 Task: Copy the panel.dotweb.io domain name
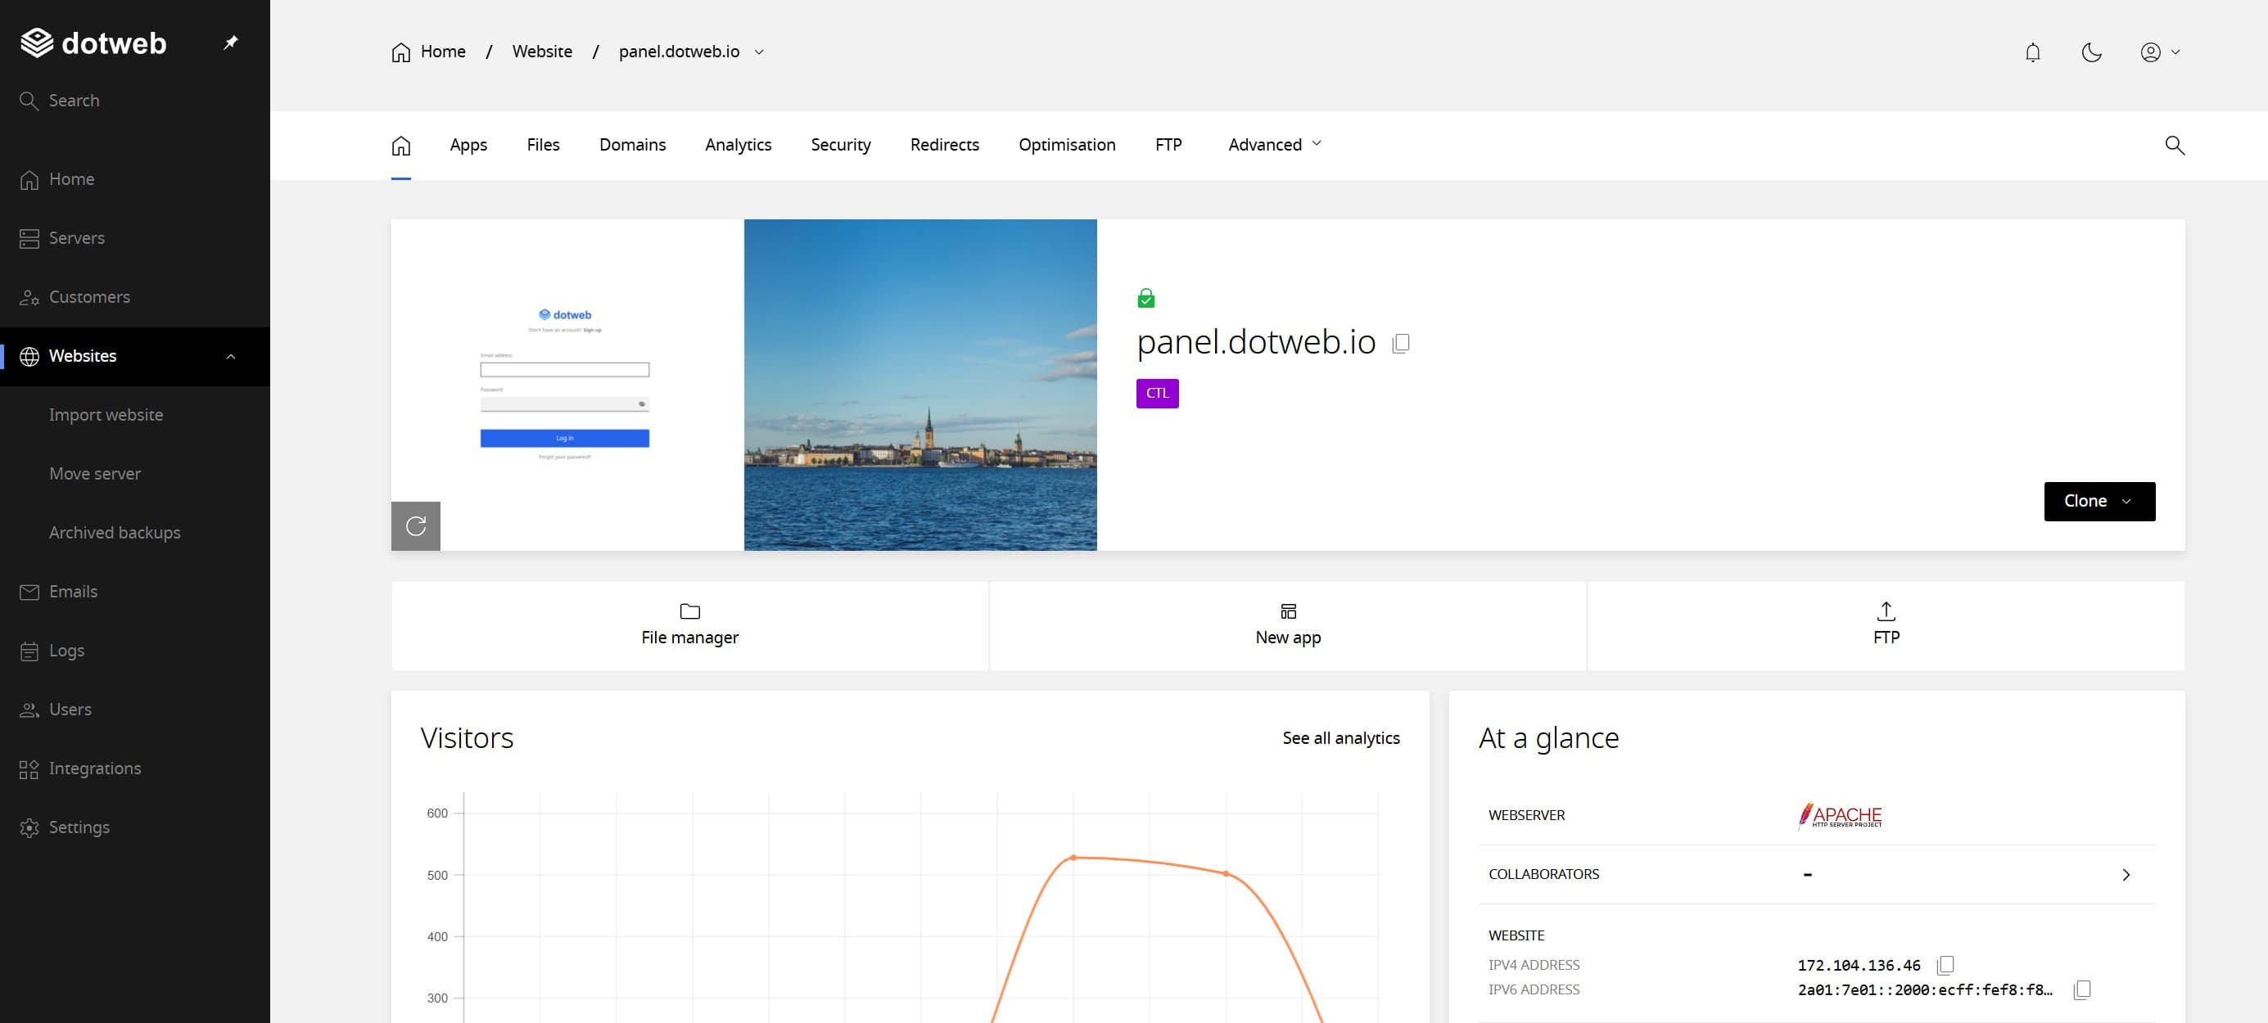click(x=1401, y=342)
